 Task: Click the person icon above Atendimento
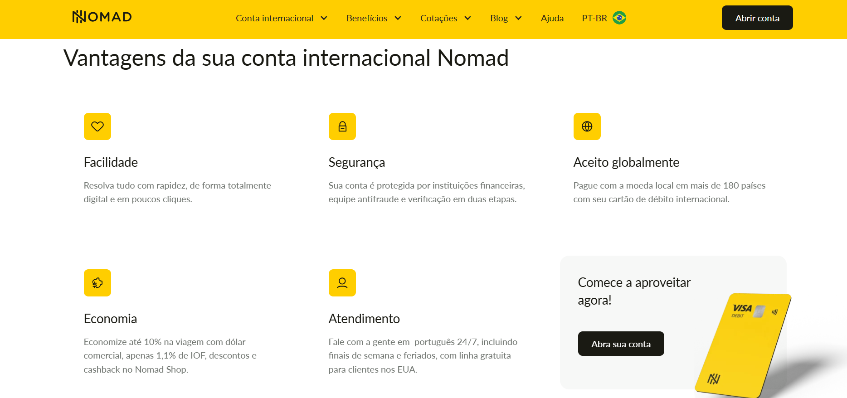[342, 283]
